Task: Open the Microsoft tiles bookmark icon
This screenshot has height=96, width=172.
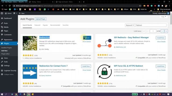Action: (x=40, y=9)
